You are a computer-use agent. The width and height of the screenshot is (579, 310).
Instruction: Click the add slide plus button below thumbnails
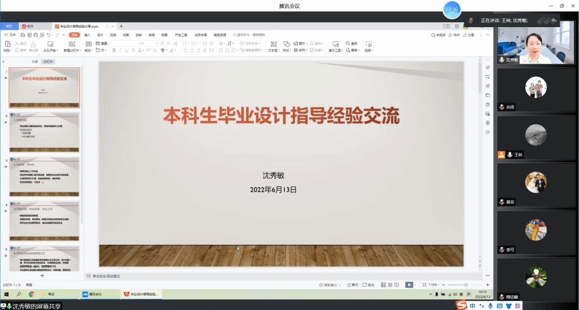pyautogui.click(x=42, y=275)
